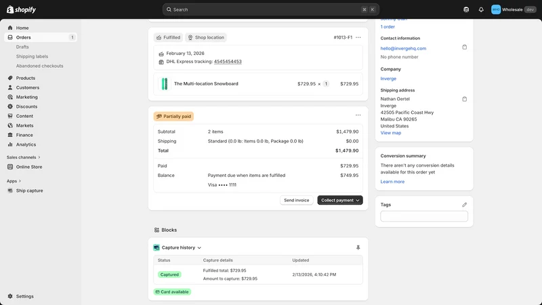Image resolution: width=542 pixels, height=305 pixels.
Task: Click Learn more in Conversion summary
Action: 392,182
